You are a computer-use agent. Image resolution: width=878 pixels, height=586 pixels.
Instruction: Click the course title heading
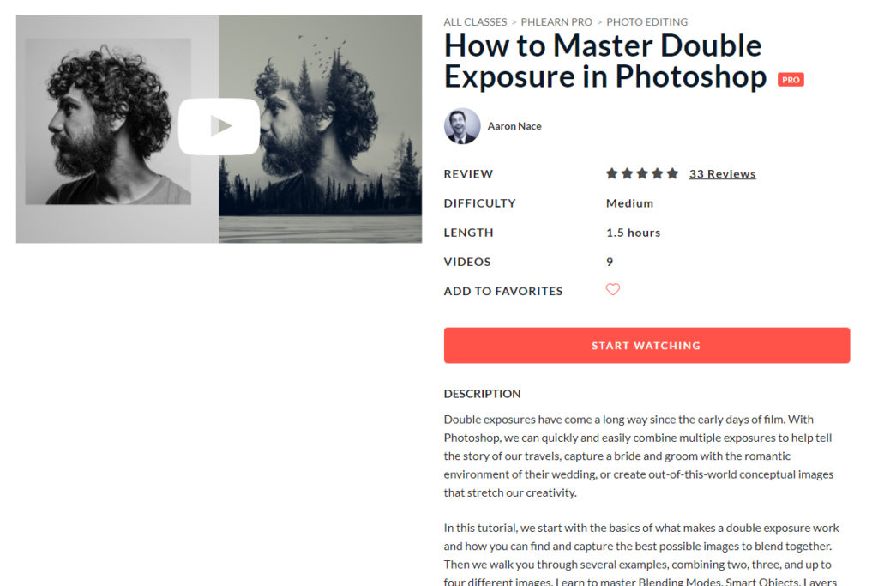[x=605, y=61]
